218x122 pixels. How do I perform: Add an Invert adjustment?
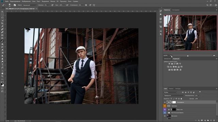tap(169, 70)
